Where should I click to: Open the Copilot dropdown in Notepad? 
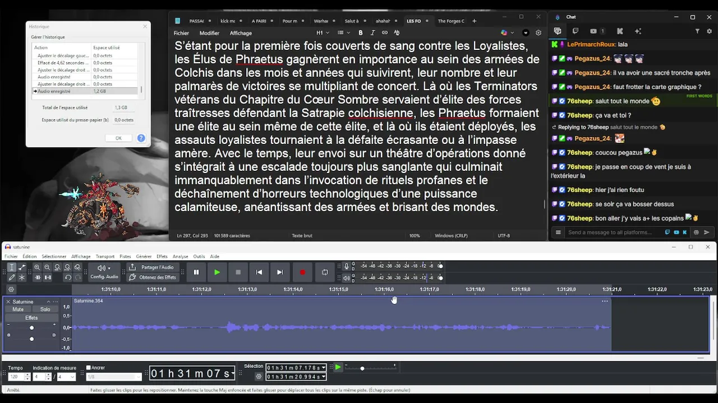[x=507, y=32]
